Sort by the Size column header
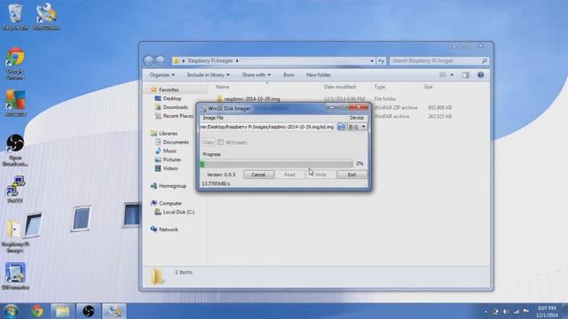The width and height of the screenshot is (568, 319). tap(428, 87)
